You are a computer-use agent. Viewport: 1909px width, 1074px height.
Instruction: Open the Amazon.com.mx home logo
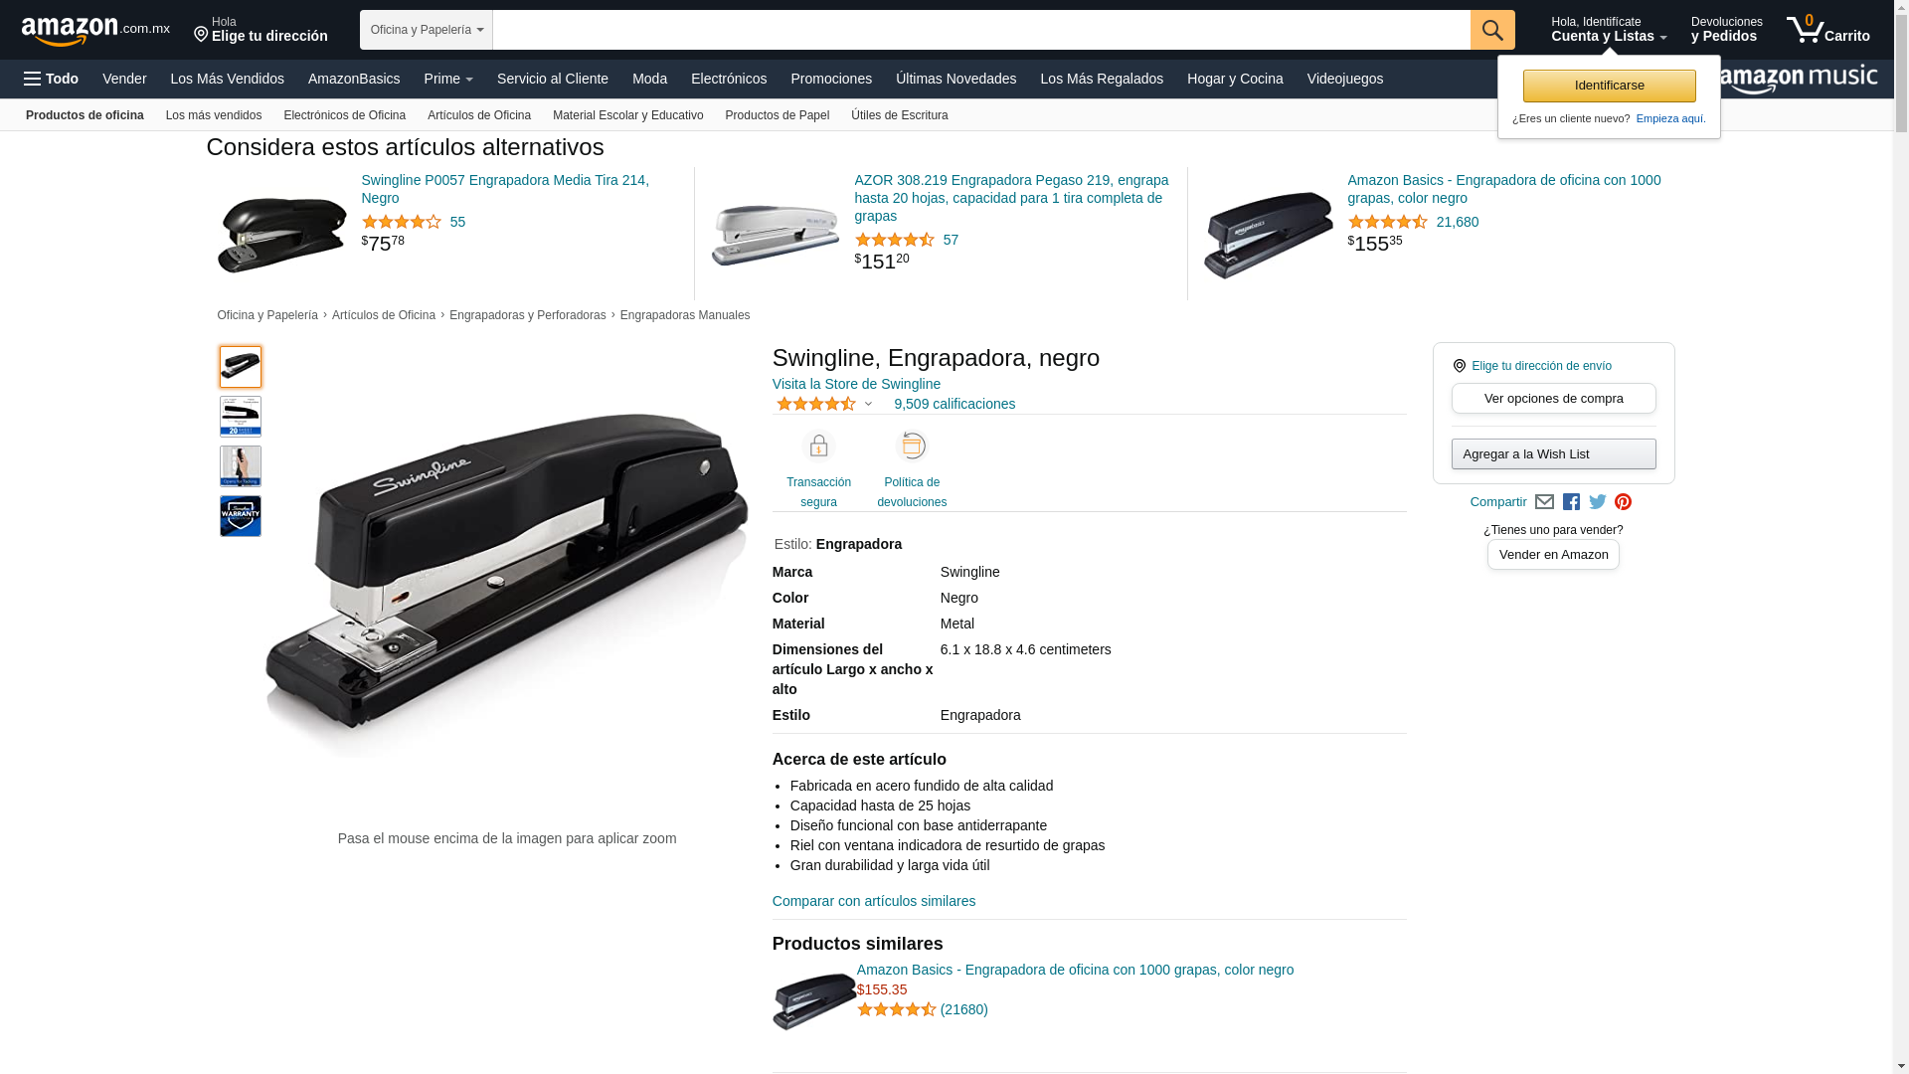[95, 30]
